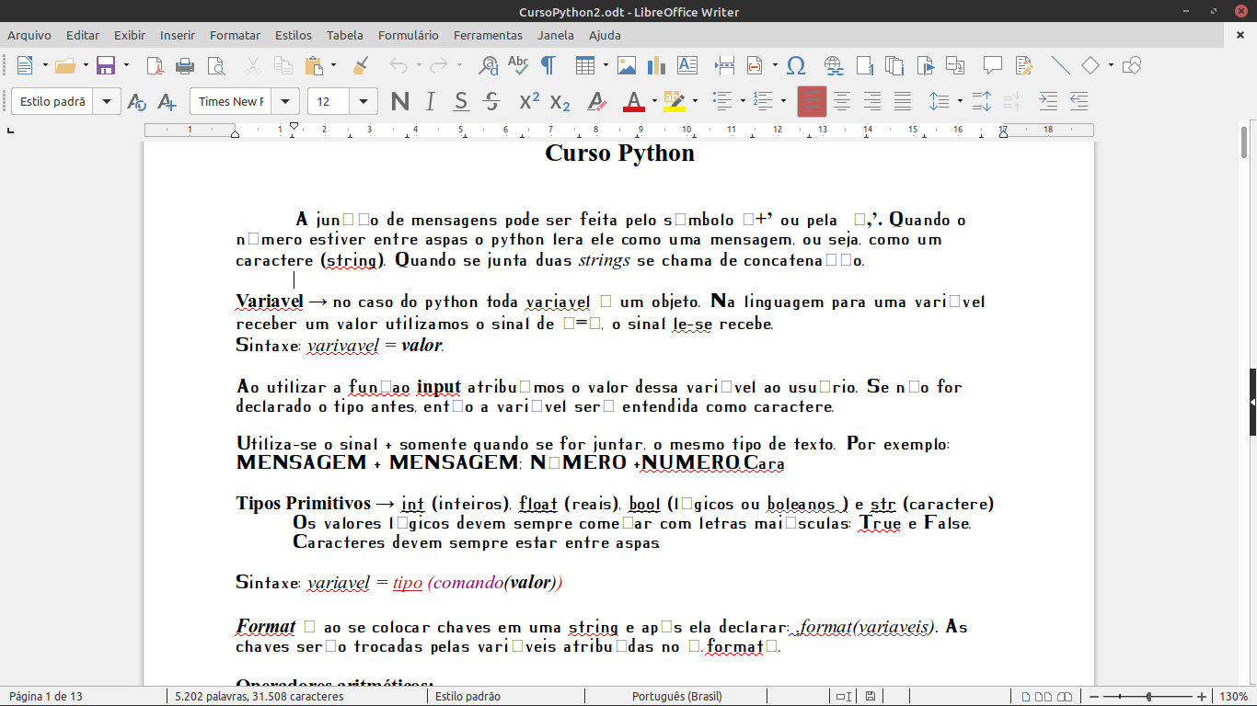Toggle the active Align Left button

[812, 101]
